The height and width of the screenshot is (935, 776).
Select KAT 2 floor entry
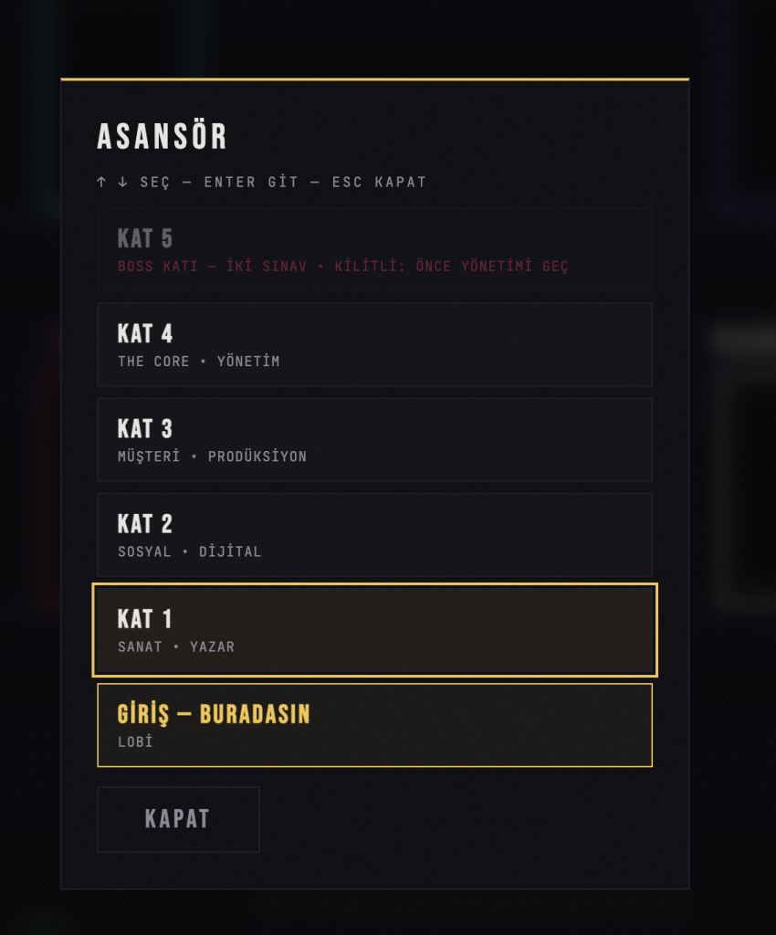pyautogui.click(x=375, y=535)
